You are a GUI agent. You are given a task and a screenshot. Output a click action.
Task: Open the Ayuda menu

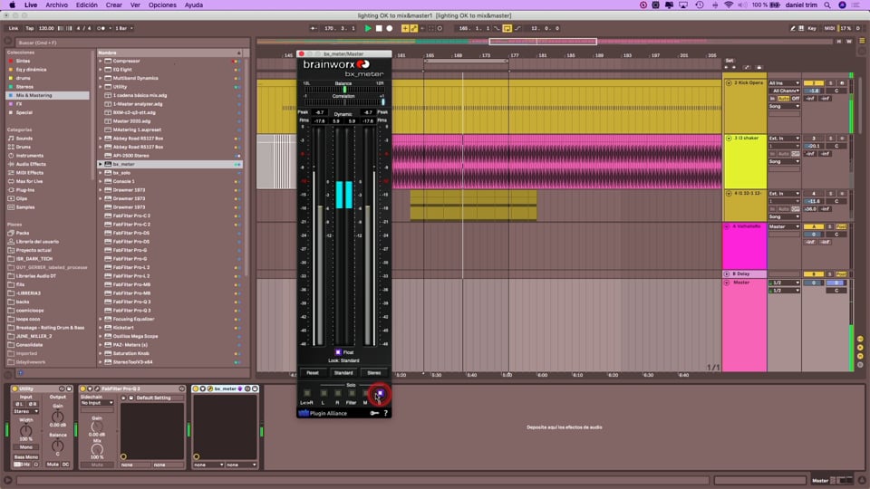(x=194, y=5)
